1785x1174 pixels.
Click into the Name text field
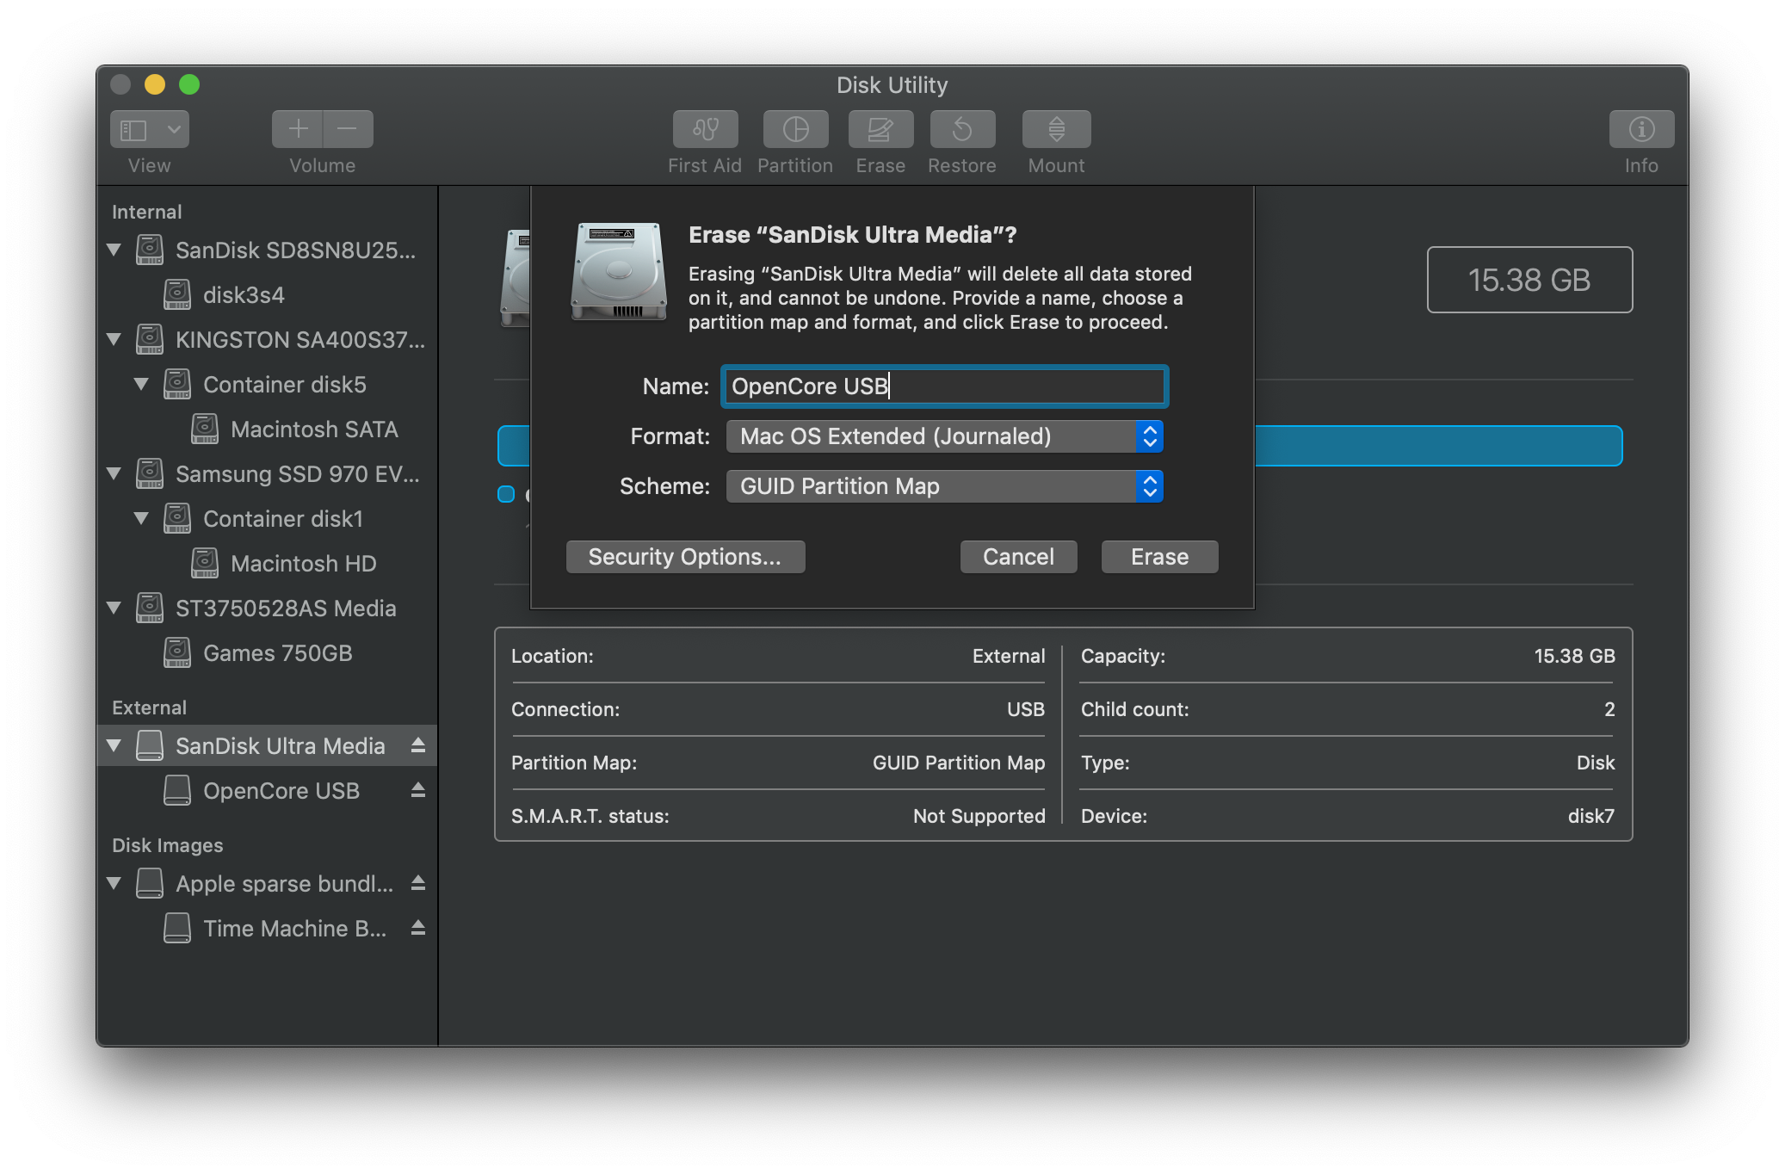[944, 386]
